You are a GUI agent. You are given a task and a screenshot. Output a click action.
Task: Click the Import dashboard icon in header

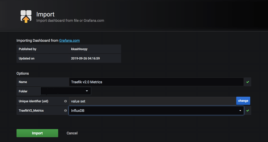click(x=26, y=16)
